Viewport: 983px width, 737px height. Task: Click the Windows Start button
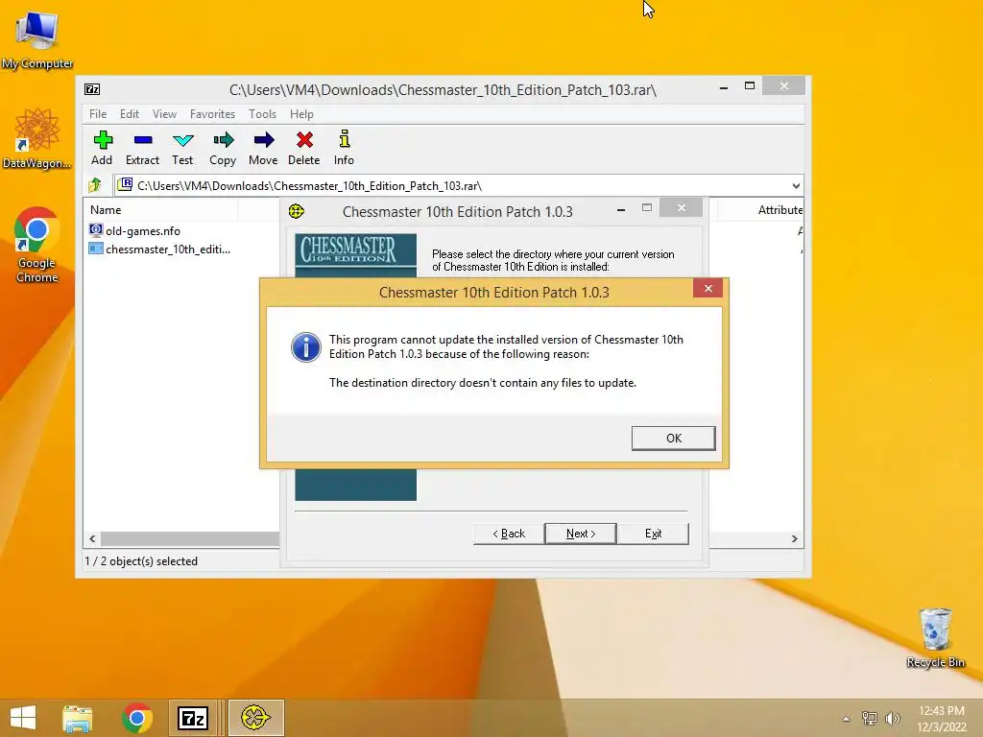point(23,718)
